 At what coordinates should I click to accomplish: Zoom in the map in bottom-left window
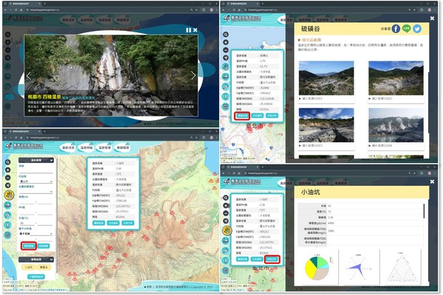point(7,170)
